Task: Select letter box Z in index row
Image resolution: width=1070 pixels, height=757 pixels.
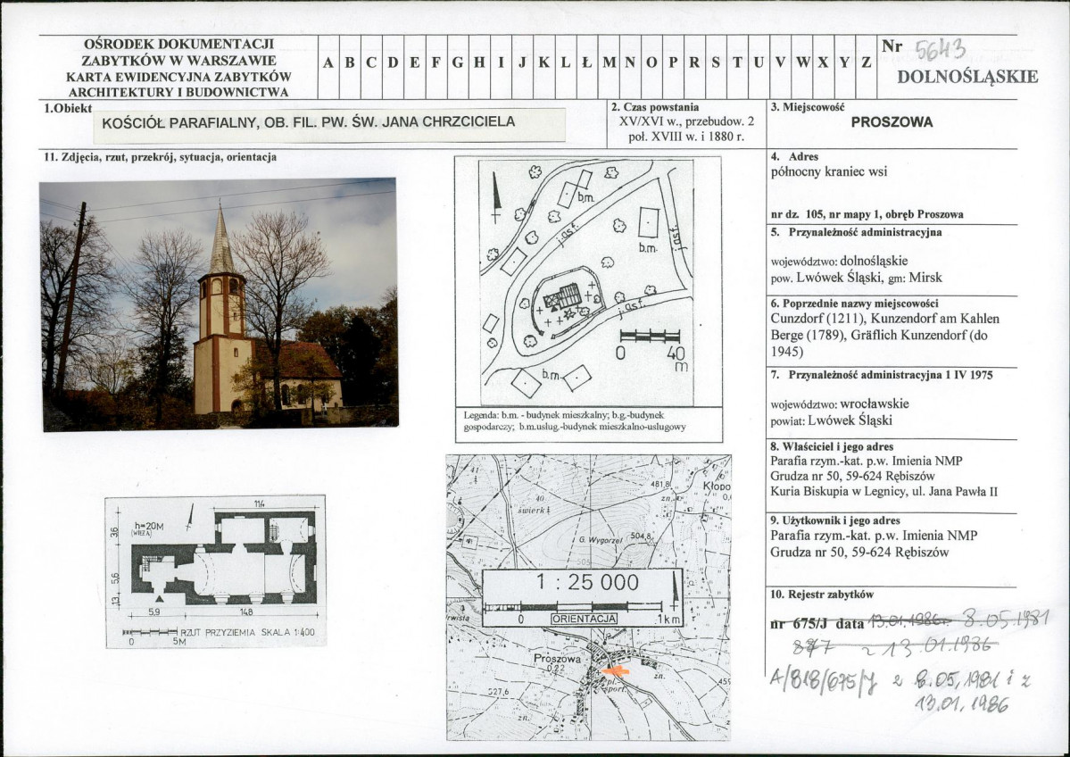Action: (866, 62)
